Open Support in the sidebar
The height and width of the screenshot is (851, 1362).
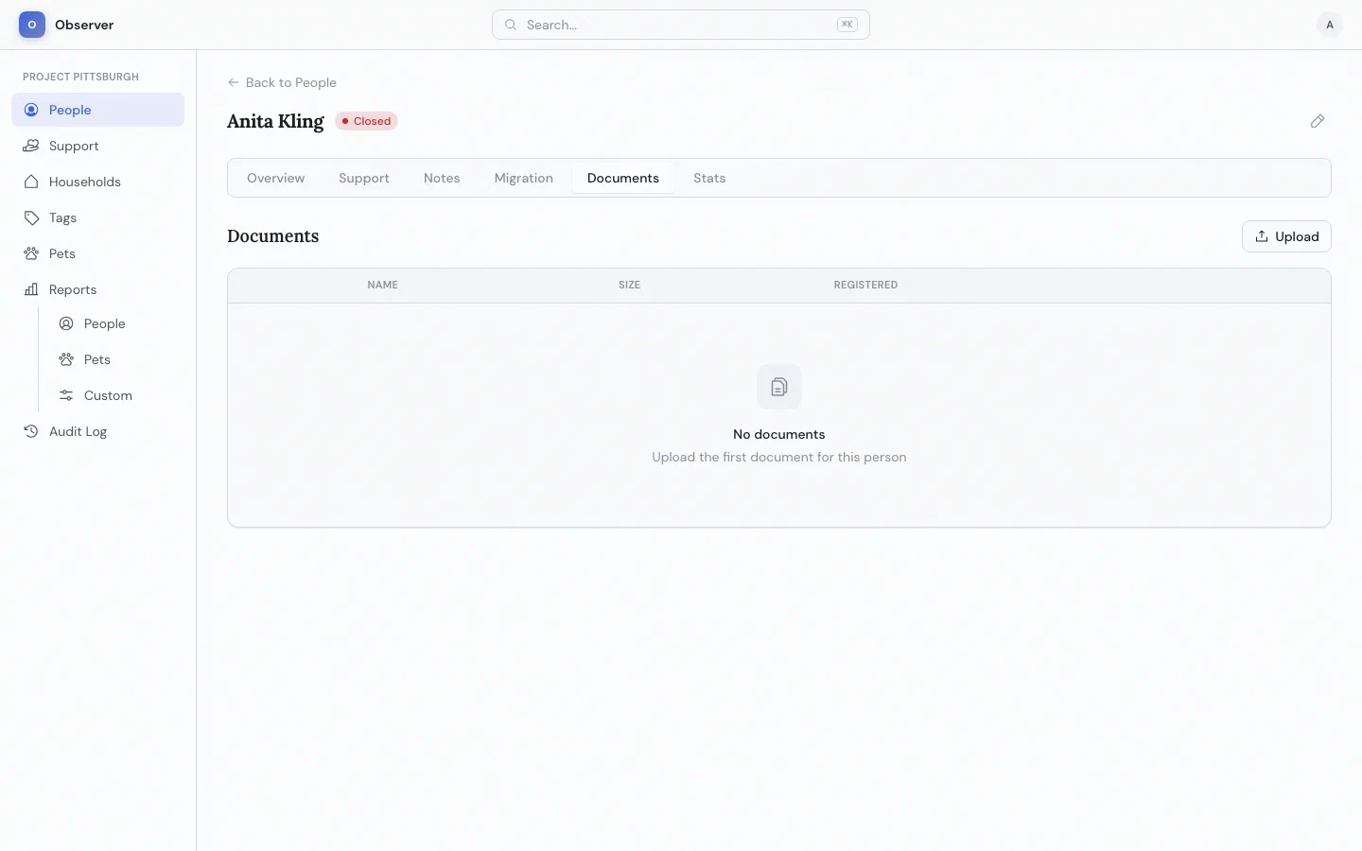pos(97,146)
